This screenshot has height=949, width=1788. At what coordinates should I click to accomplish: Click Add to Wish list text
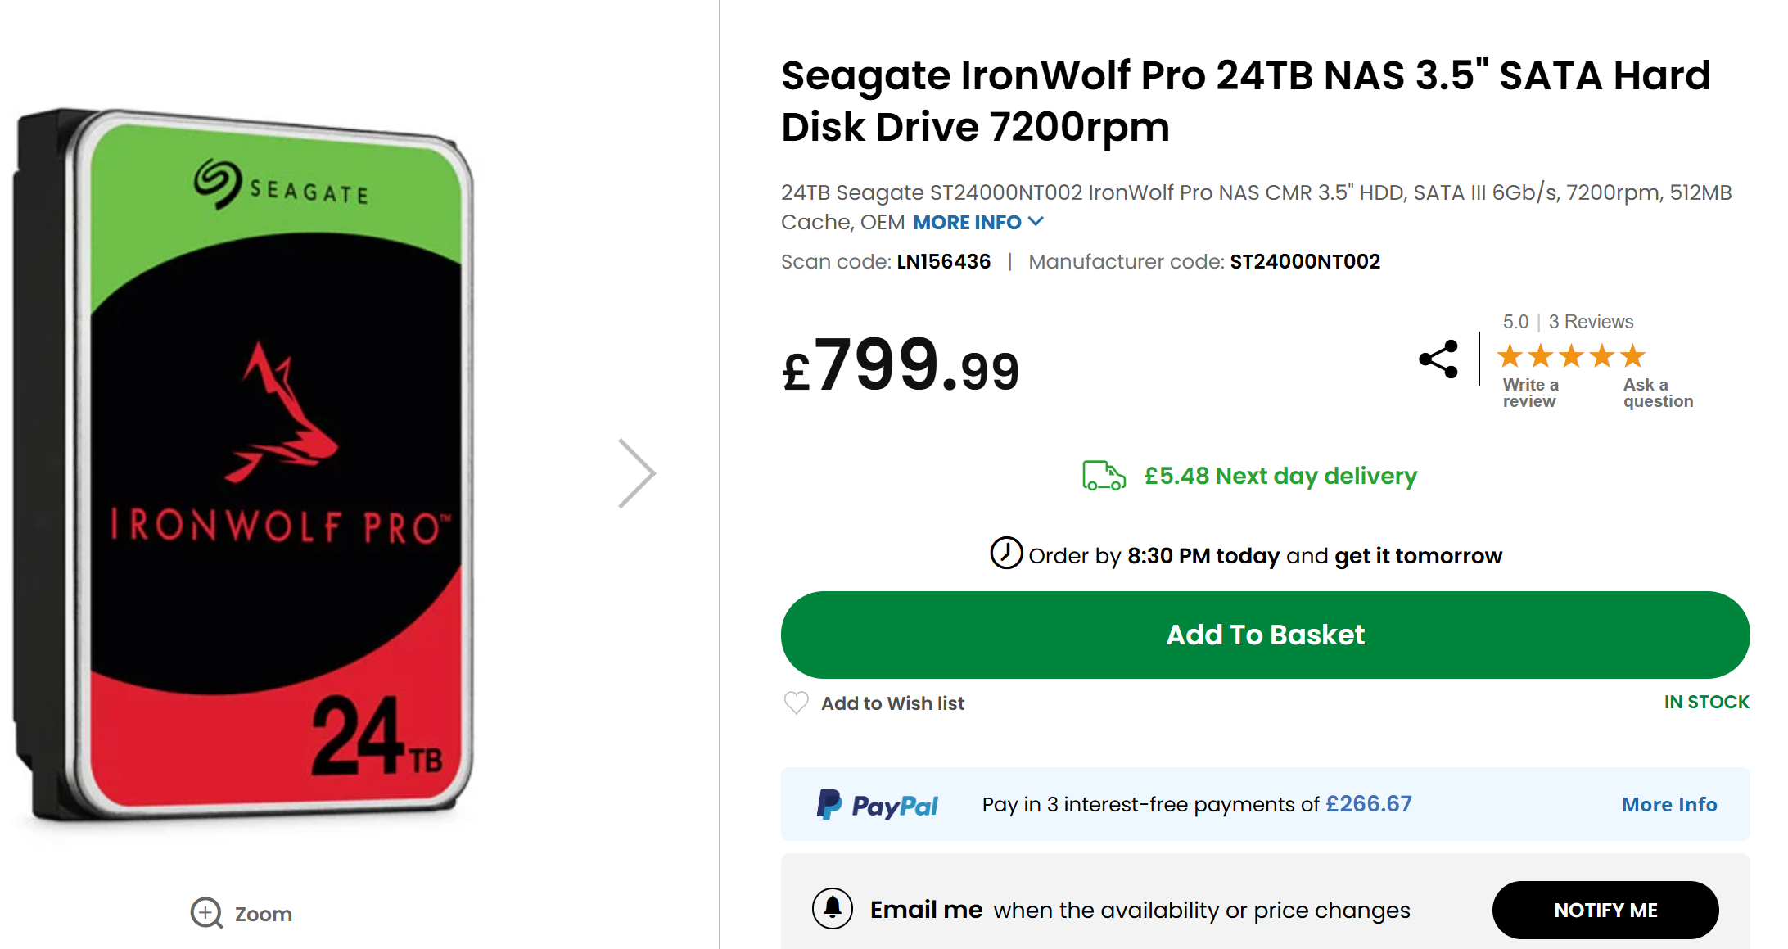pyautogui.click(x=892, y=703)
